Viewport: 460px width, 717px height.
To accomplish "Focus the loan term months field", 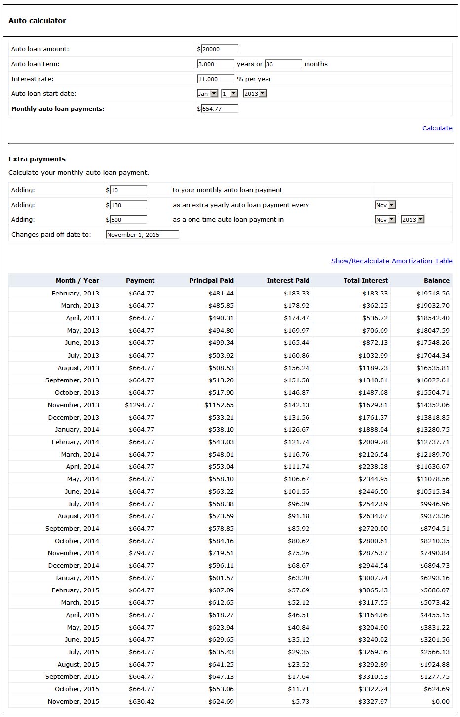I will click(283, 64).
